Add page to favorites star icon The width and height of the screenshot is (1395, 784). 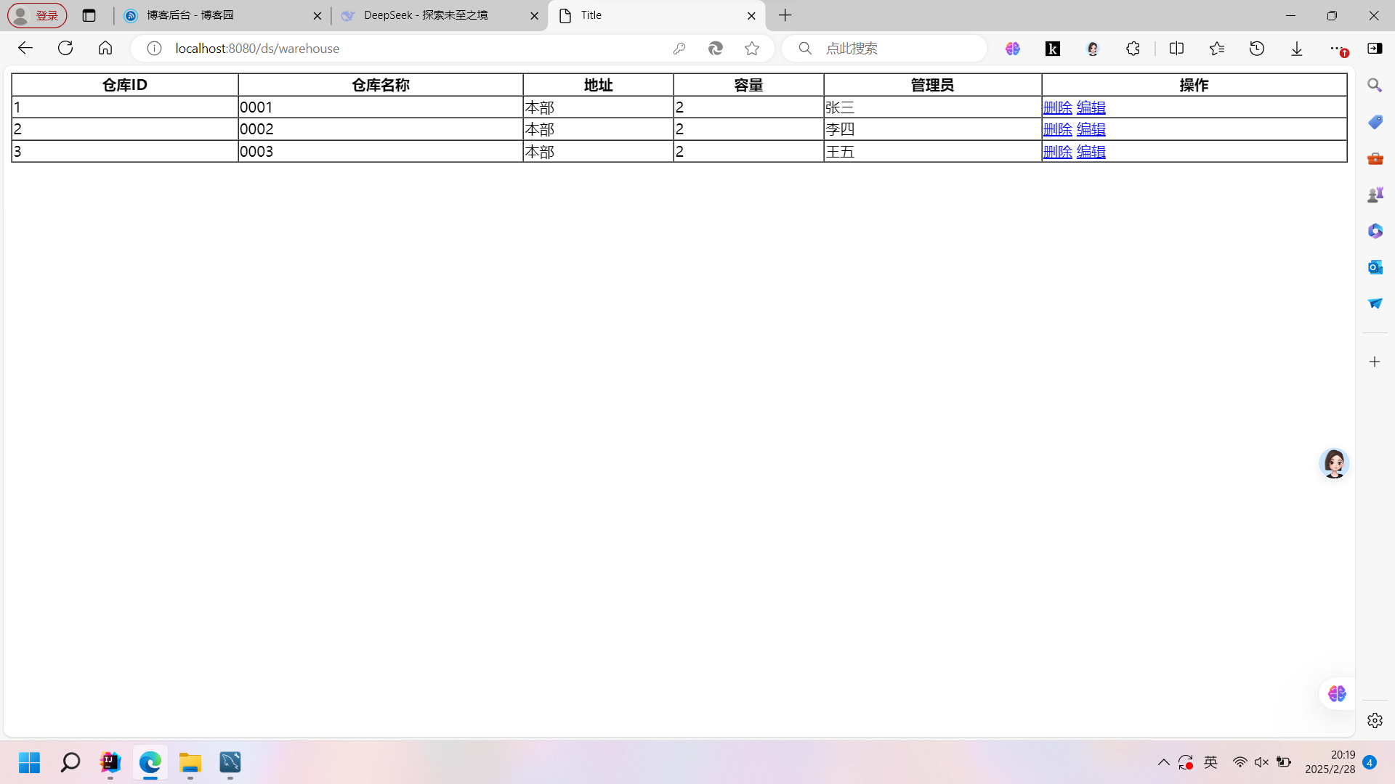(x=752, y=49)
